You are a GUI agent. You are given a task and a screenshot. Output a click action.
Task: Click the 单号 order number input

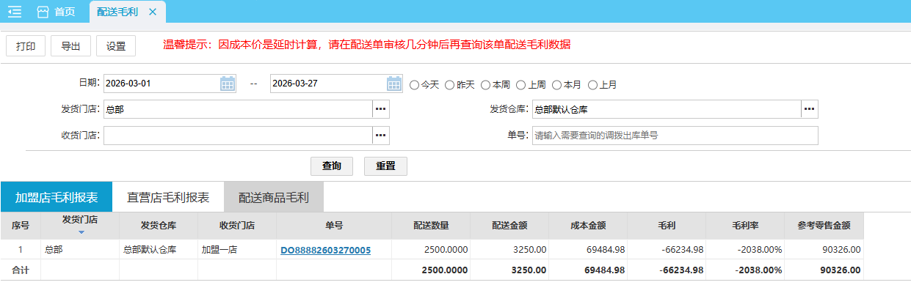(x=675, y=136)
